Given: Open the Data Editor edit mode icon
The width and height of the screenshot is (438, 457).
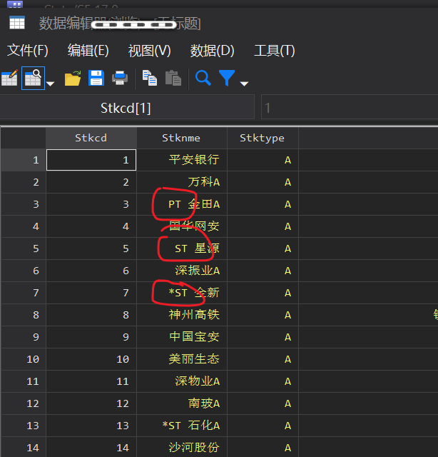Looking at the screenshot, I should click(9, 78).
